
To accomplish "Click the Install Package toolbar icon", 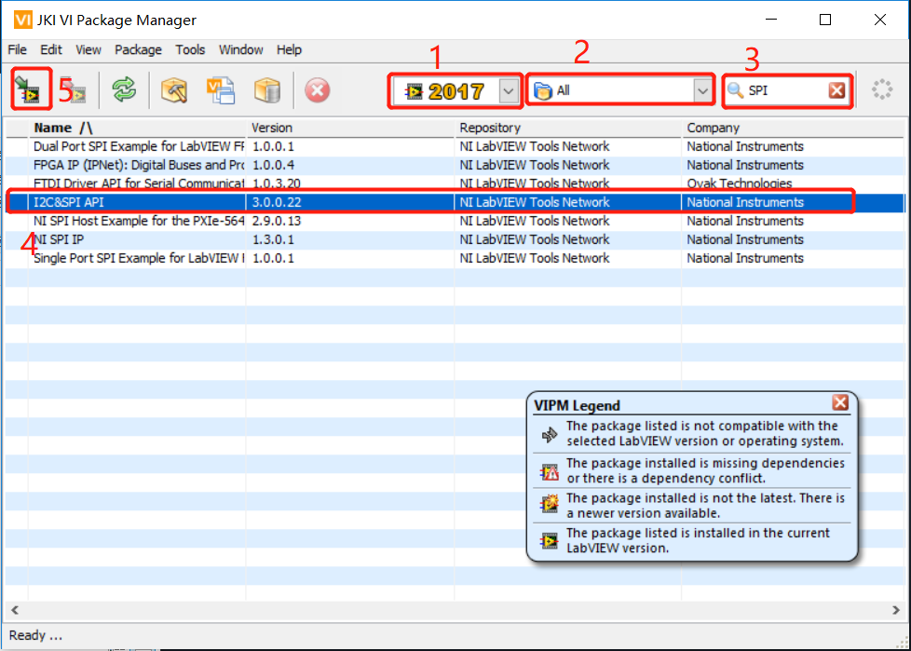I will (29, 89).
